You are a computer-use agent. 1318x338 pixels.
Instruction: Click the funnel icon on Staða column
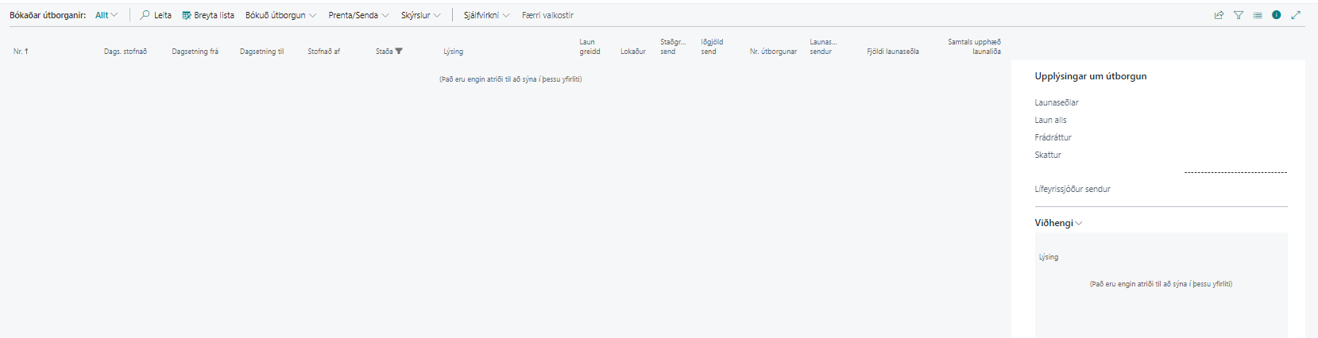click(x=399, y=52)
